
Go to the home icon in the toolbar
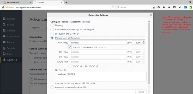tap(169, 7)
